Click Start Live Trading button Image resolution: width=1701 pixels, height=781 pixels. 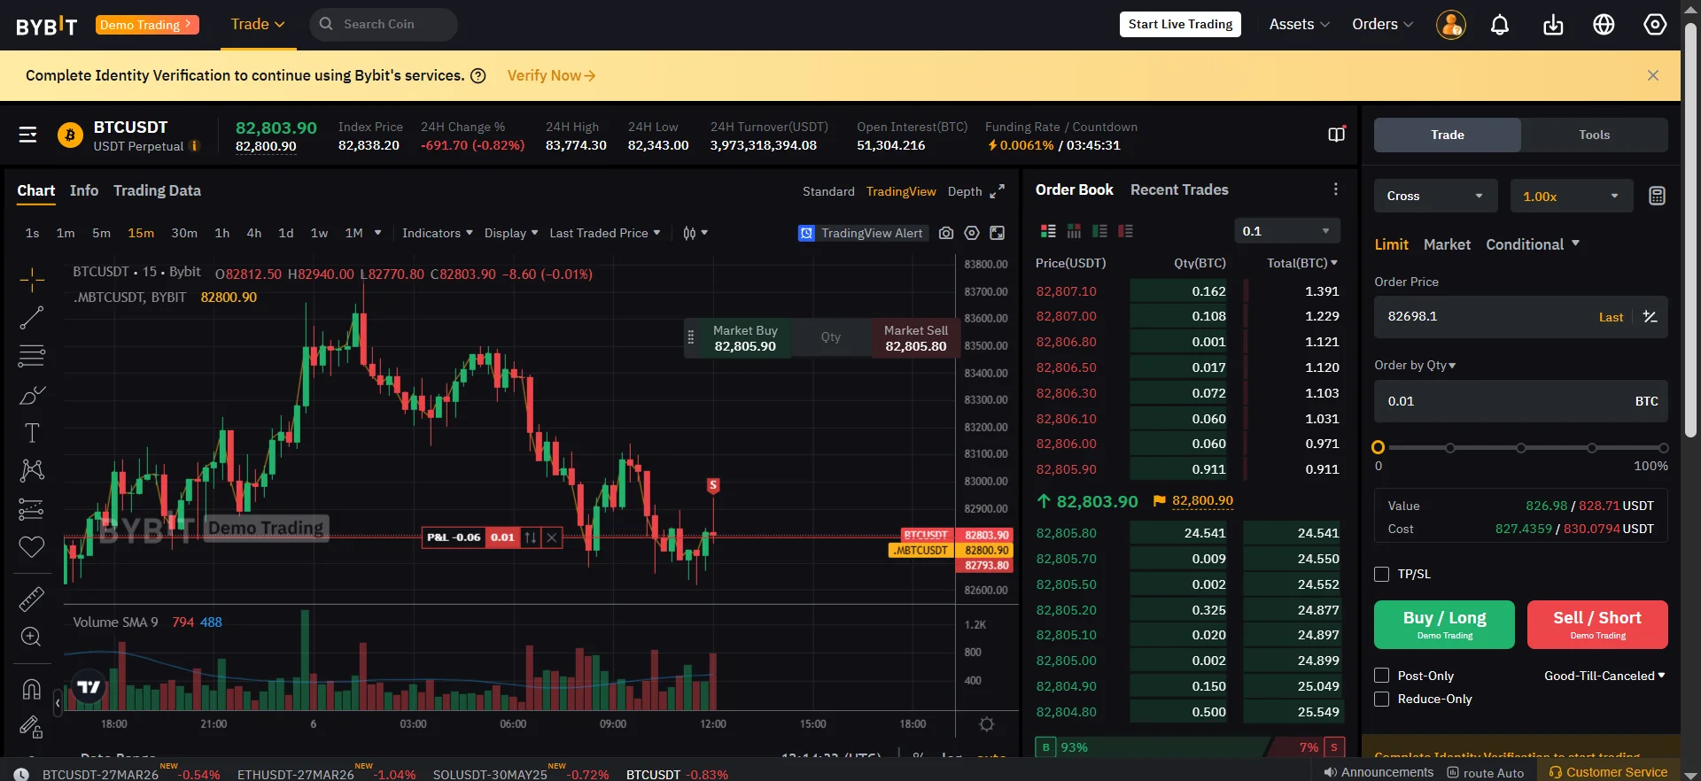[x=1180, y=24]
